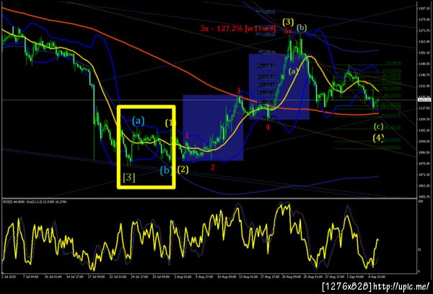
Task: Click the '14 Jul 17:00' time axis label
Action: coord(75,277)
